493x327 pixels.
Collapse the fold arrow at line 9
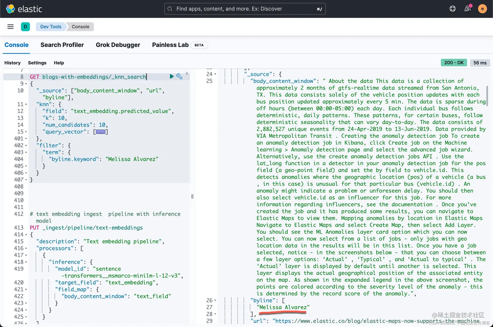click(26, 84)
